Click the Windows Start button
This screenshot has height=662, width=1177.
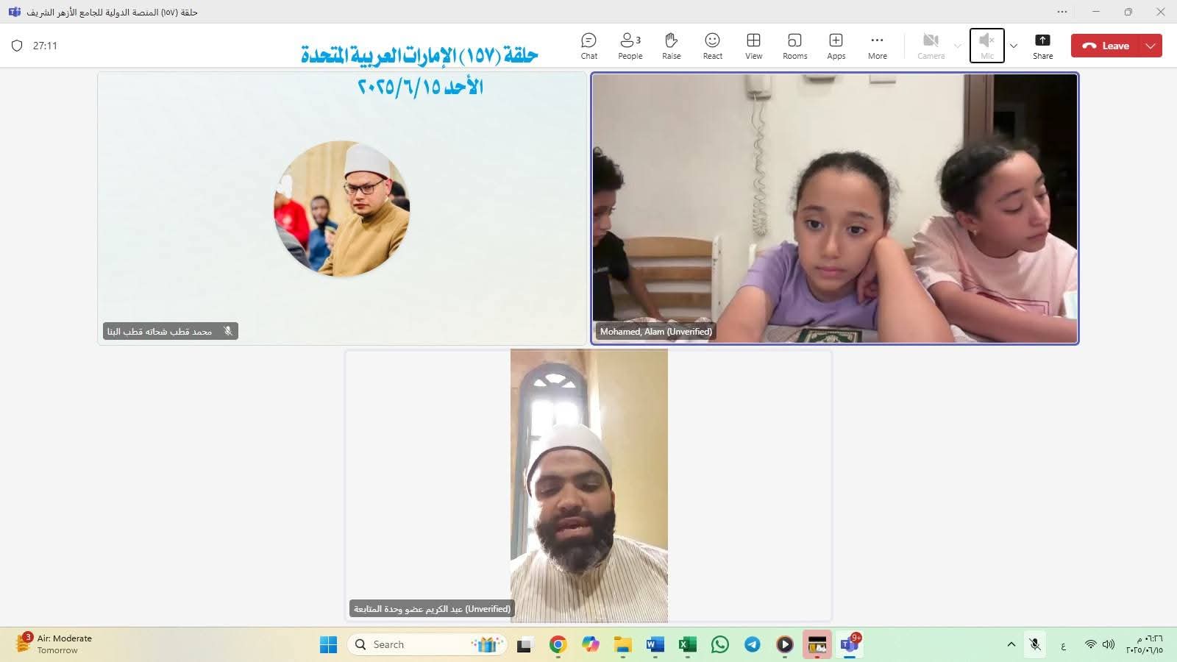(328, 645)
